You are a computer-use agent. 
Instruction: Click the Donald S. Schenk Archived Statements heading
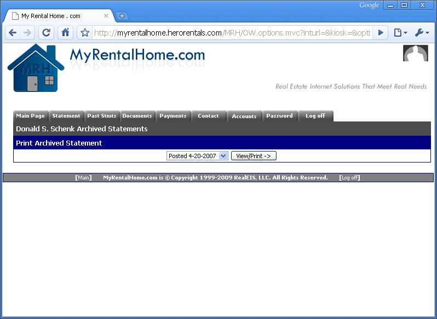click(x=82, y=129)
